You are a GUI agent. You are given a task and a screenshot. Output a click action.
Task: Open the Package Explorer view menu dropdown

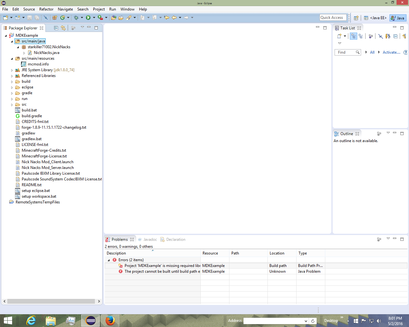82,28
